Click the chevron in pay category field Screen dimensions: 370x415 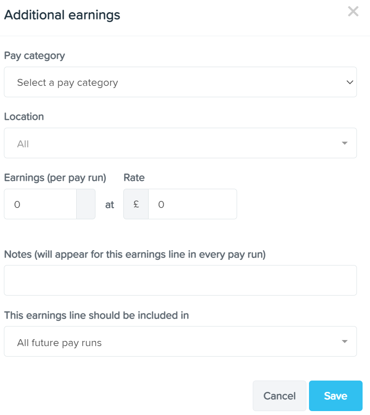click(350, 82)
